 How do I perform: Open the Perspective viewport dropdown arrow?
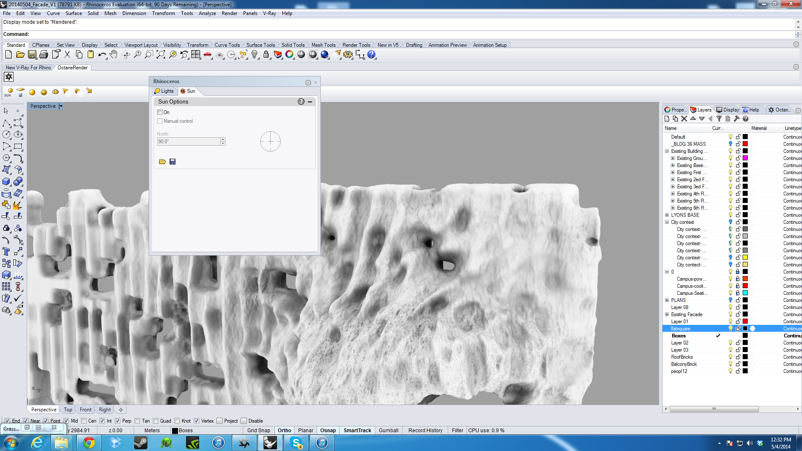61,106
